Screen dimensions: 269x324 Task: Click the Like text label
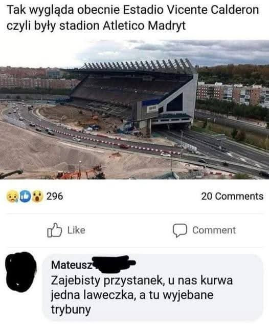click(76, 230)
